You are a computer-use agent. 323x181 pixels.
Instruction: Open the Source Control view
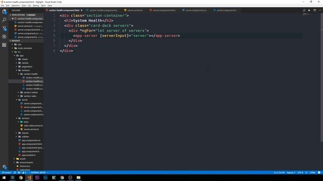coord(4,28)
